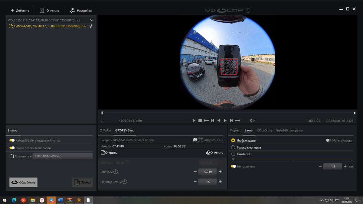363x204 pixels.
Task: Open the Формат tab
Action: pyautogui.click(x=235, y=131)
